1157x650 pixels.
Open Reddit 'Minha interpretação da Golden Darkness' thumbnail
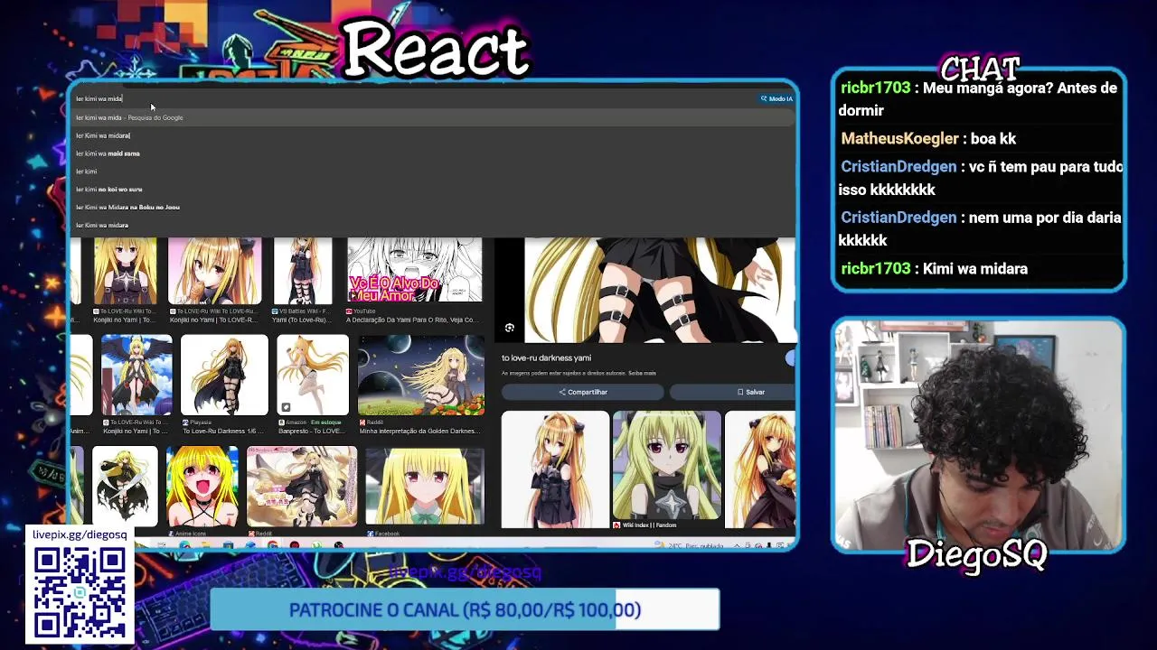421,375
